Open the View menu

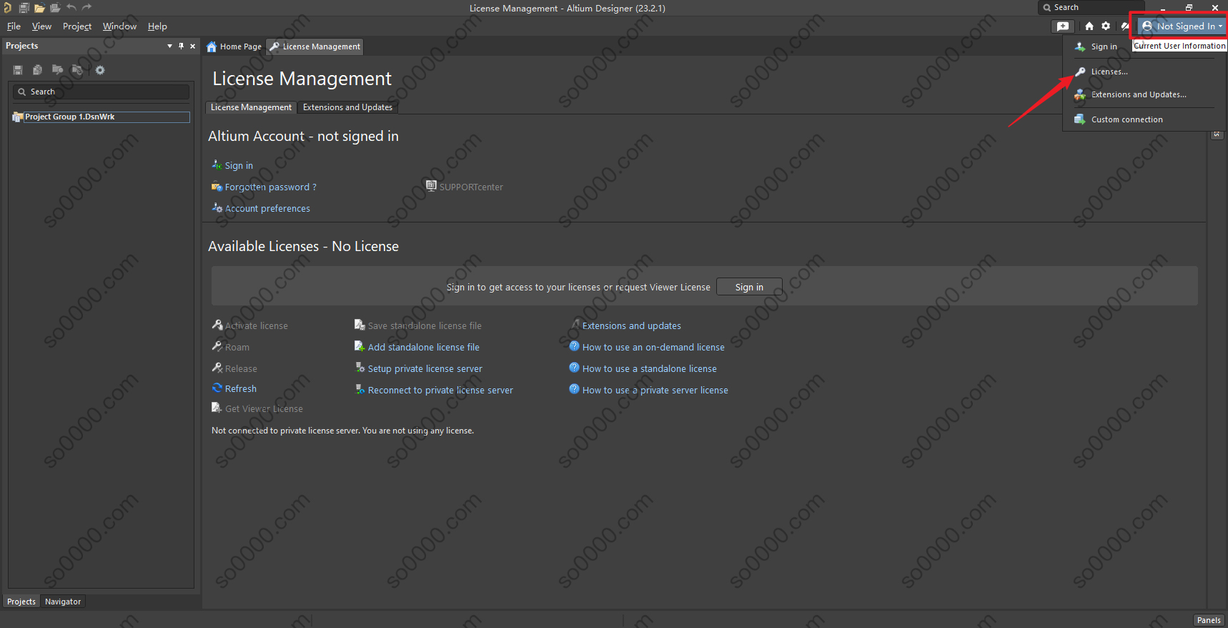click(x=41, y=26)
